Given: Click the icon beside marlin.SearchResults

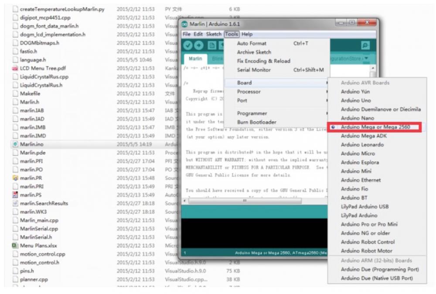Looking at the screenshot, I should coord(15,203).
